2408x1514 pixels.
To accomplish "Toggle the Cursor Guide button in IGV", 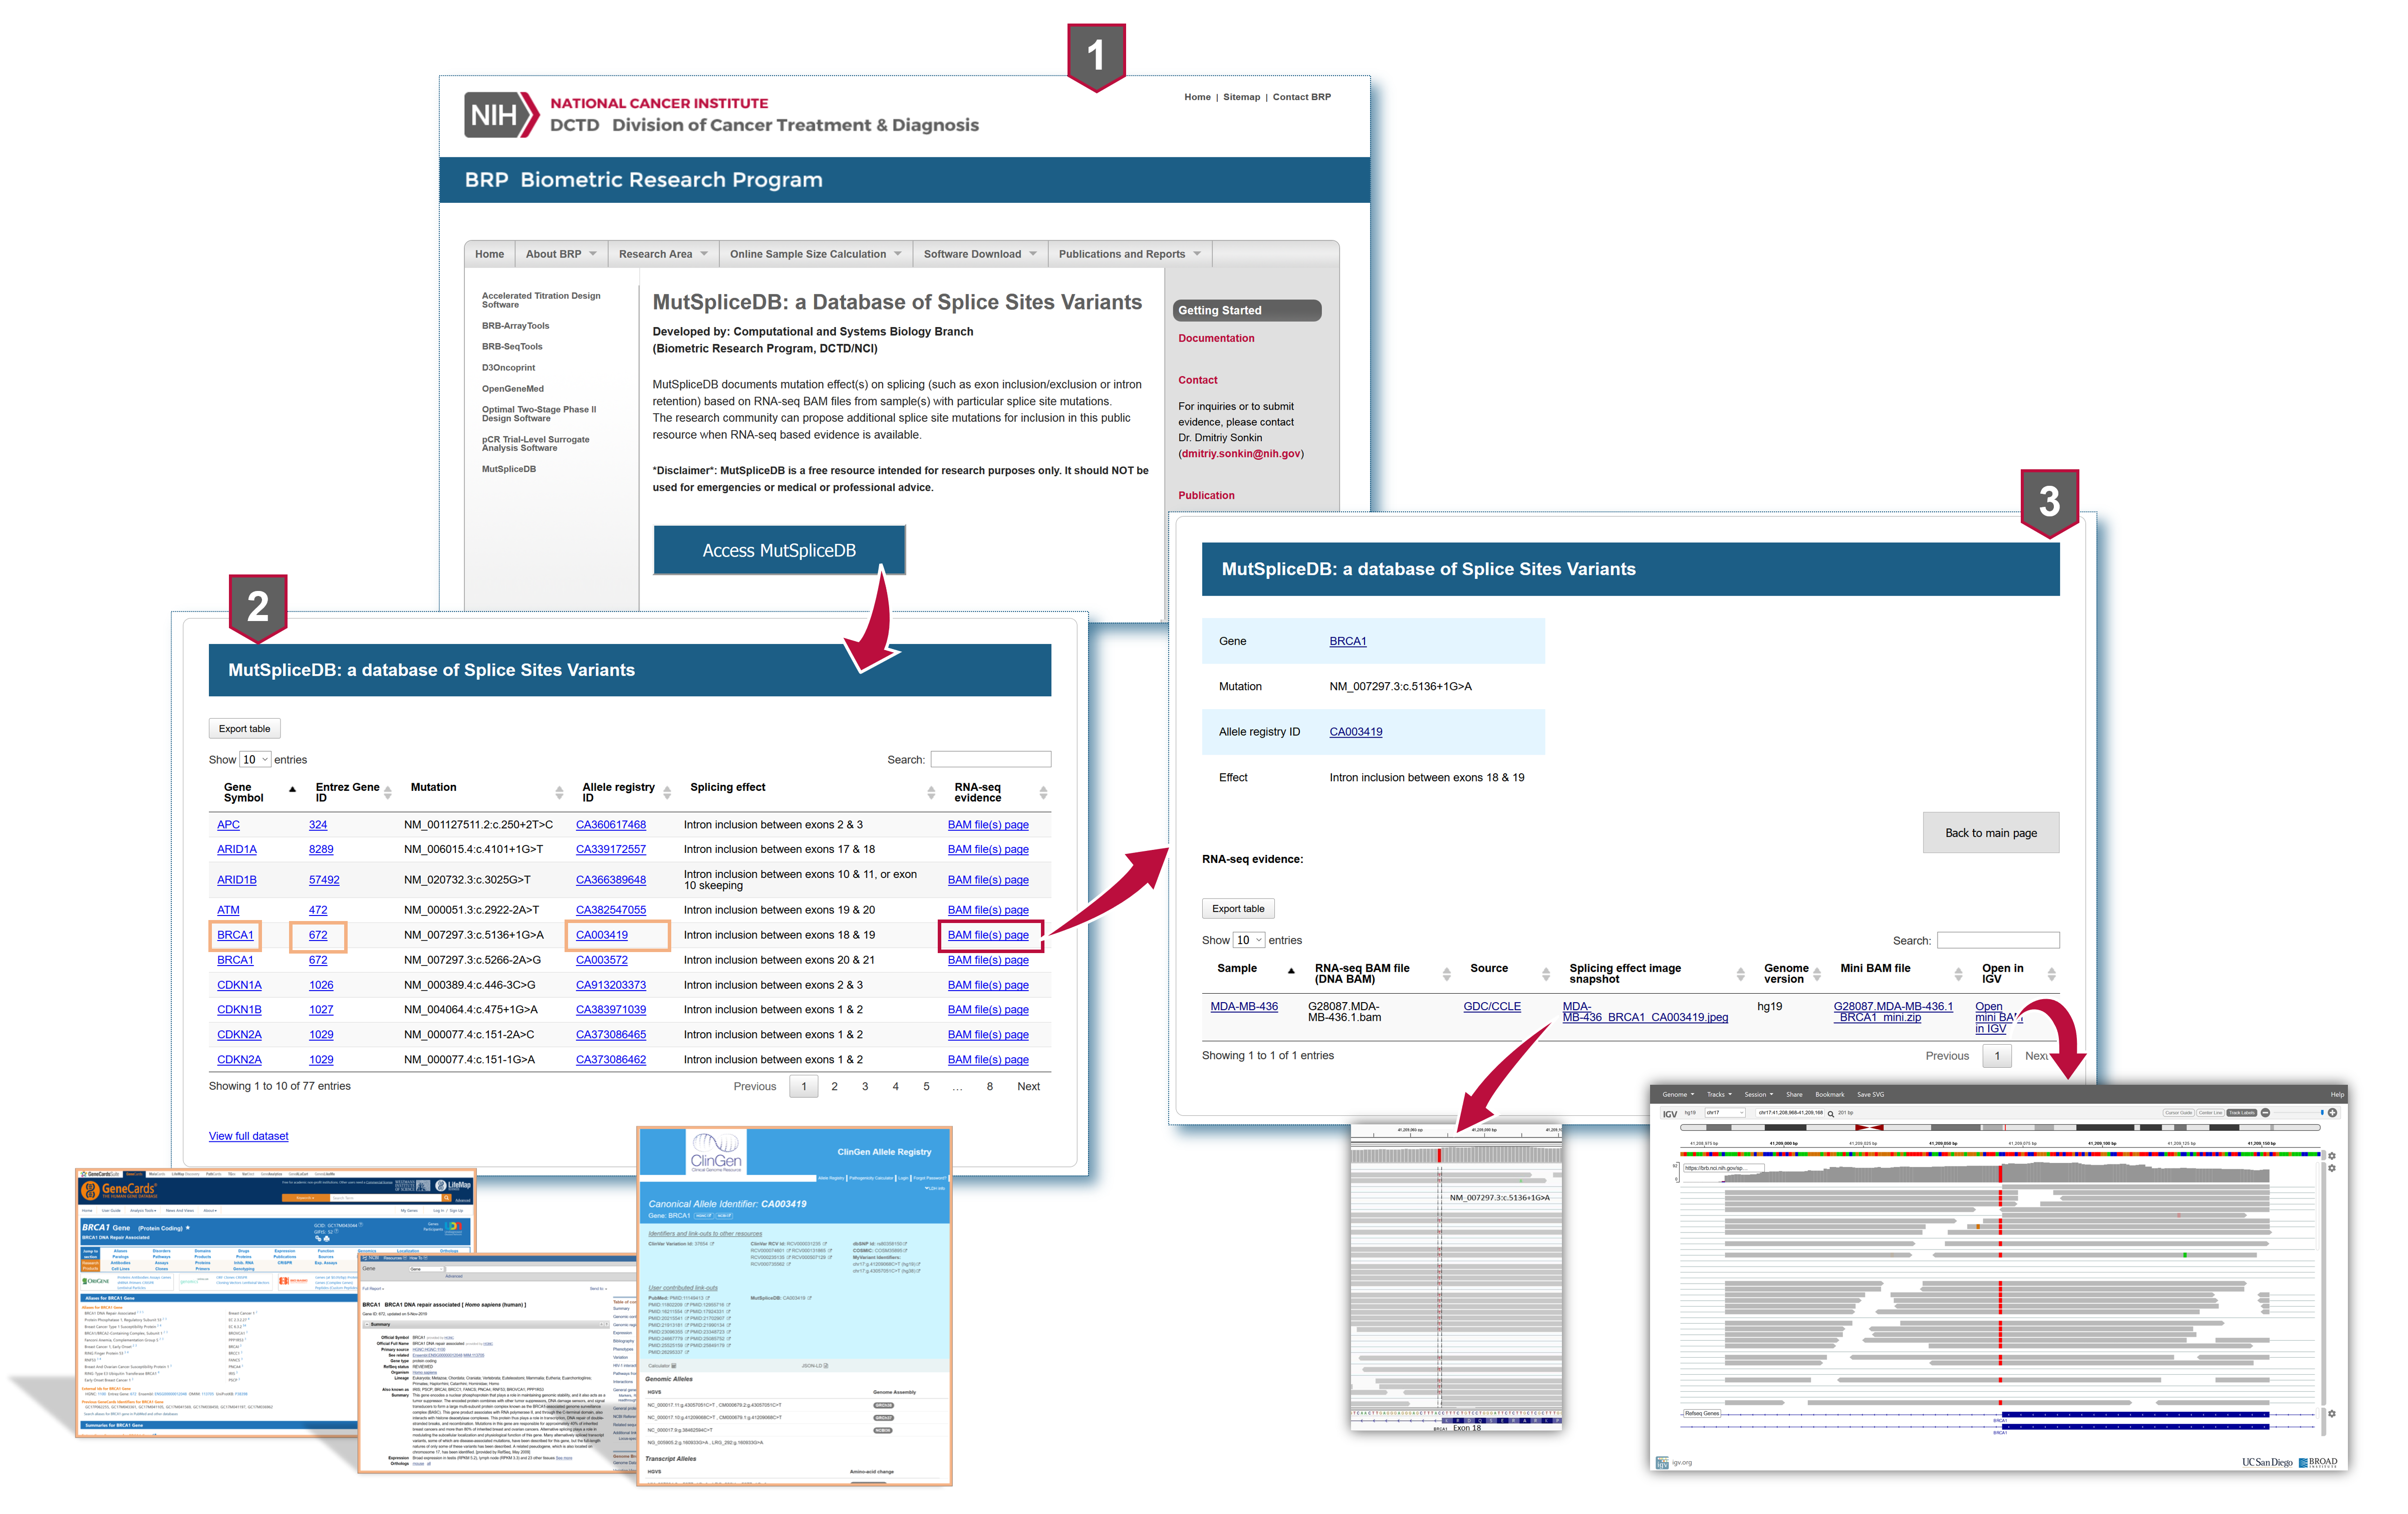I will click(x=2178, y=1113).
